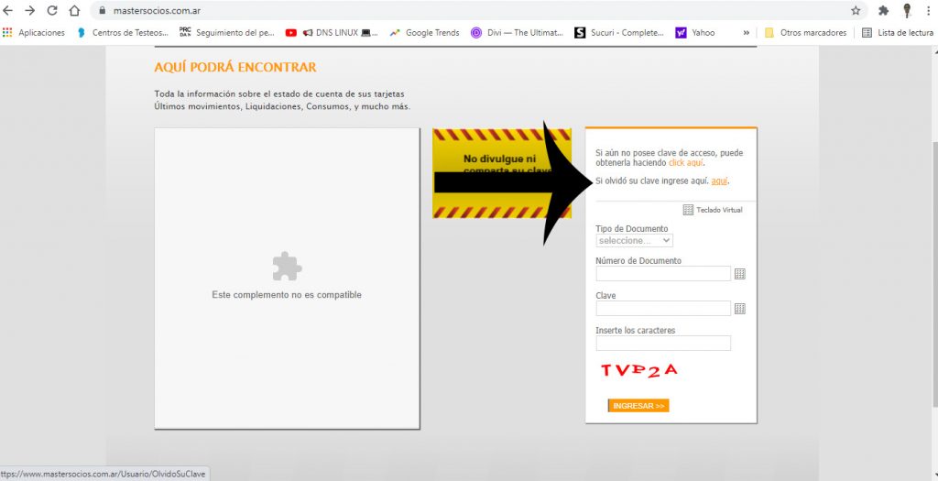This screenshot has height=481, width=938.
Task: Expand the hidden bookmarks chevron
Action: pos(746,33)
